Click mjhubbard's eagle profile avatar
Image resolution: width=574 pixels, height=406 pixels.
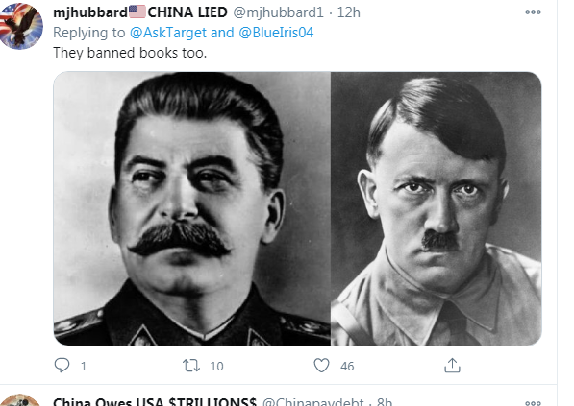[x=20, y=26]
